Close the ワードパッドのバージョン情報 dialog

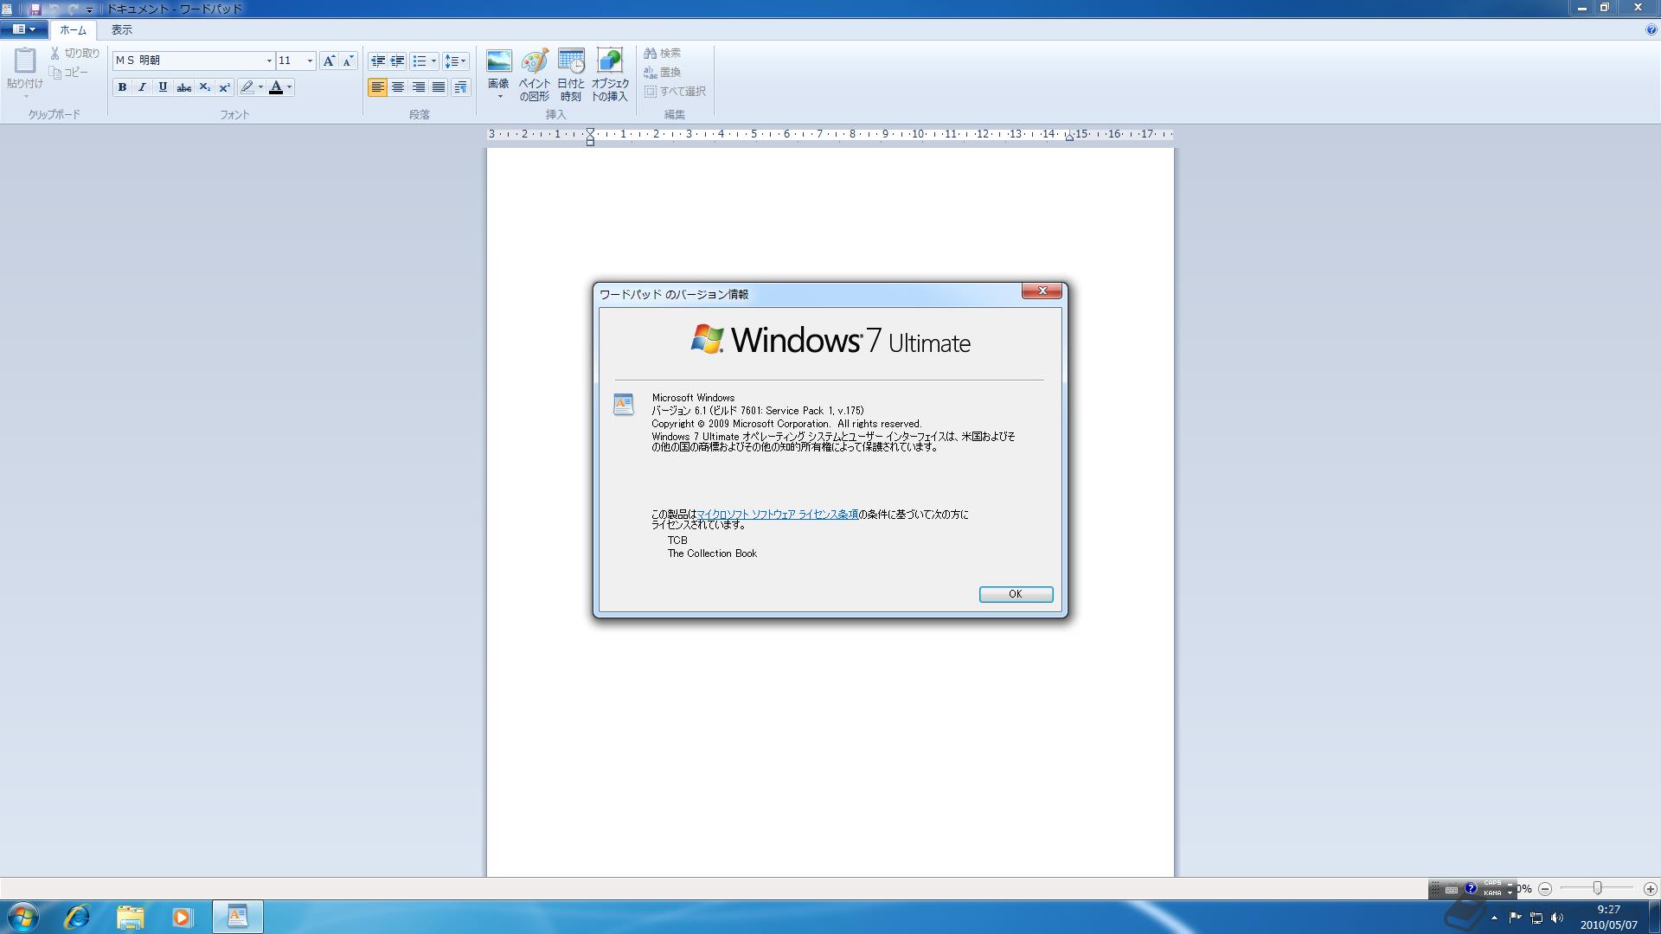1042,291
